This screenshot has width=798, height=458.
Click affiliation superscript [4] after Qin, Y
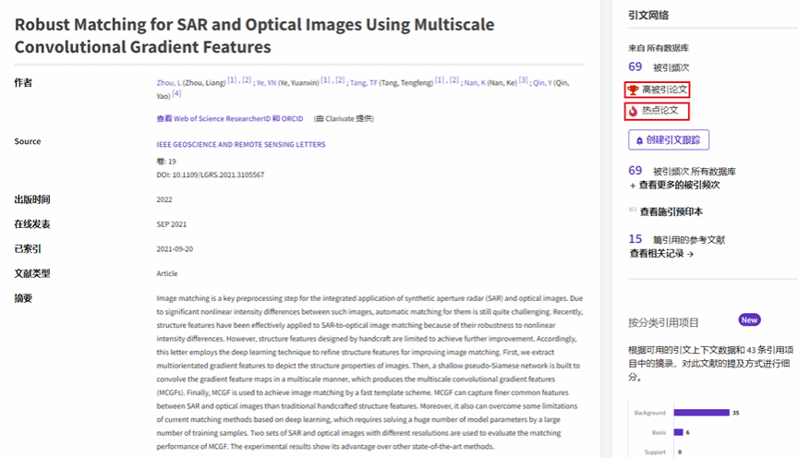[x=176, y=93]
